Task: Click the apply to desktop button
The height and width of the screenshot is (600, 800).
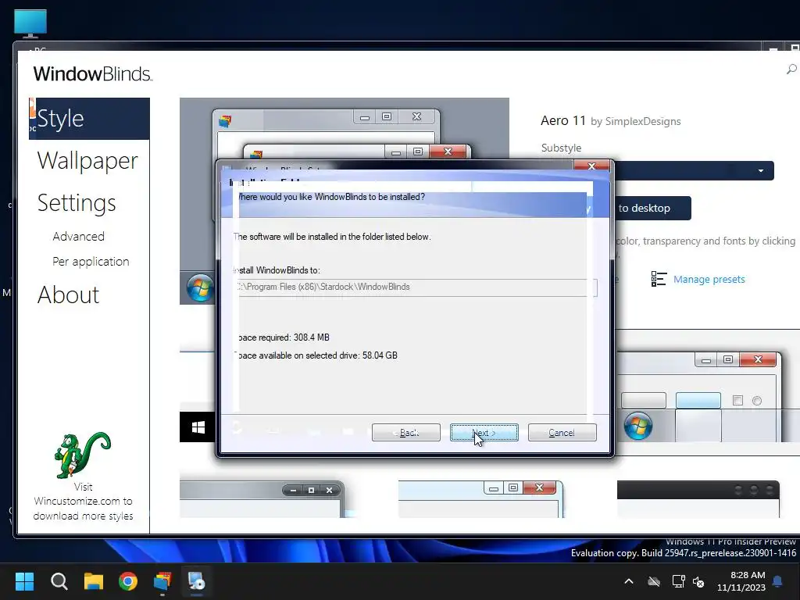Action: point(652,208)
